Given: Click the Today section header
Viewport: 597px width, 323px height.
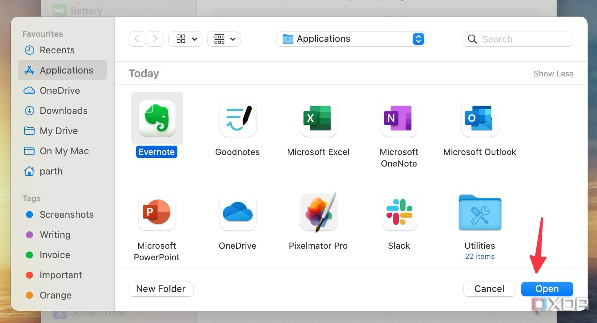Looking at the screenshot, I should pyautogui.click(x=144, y=74).
